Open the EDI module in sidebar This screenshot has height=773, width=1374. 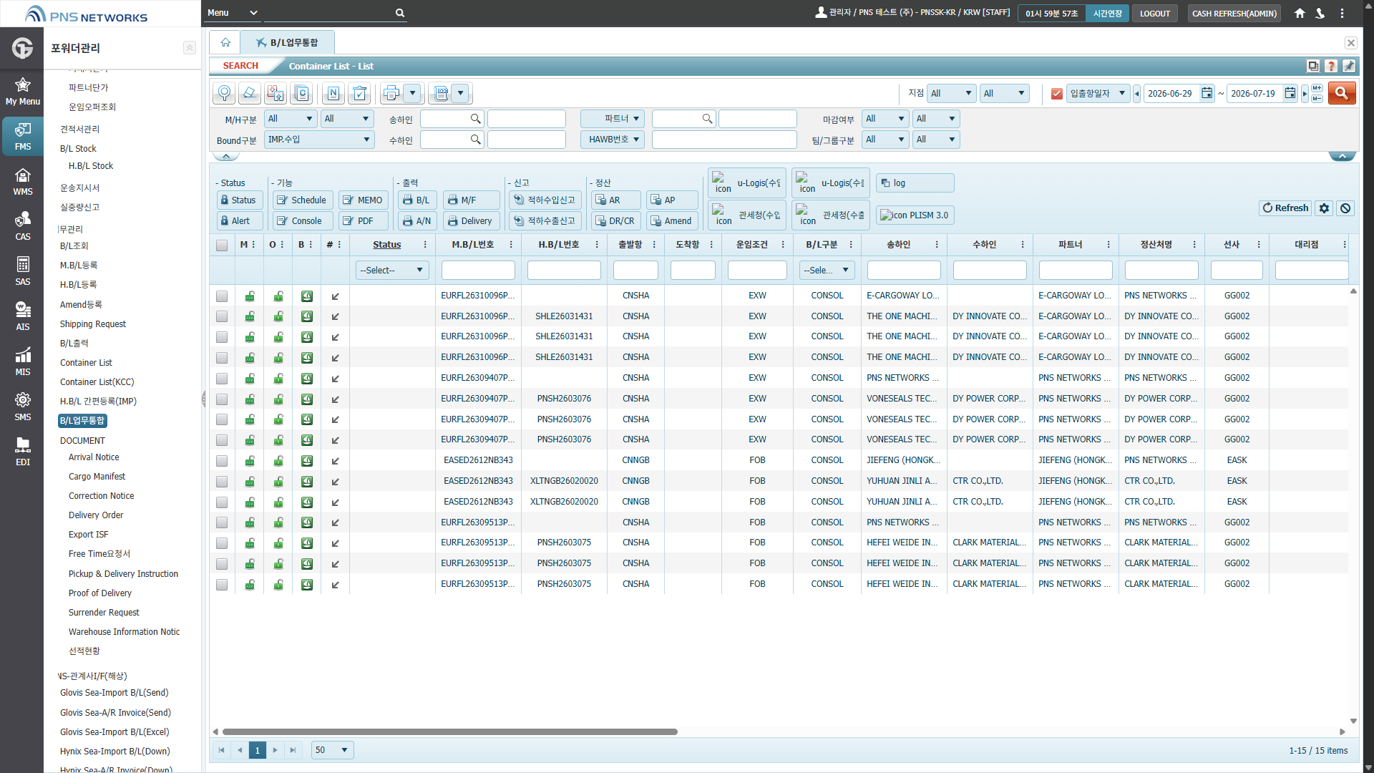tap(23, 452)
